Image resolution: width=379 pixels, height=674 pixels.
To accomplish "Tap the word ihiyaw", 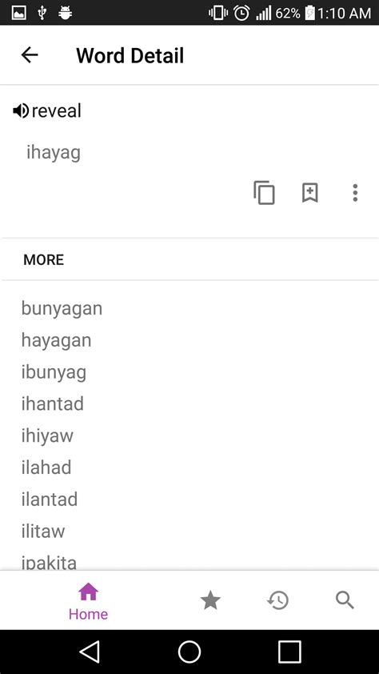I will (x=47, y=436).
